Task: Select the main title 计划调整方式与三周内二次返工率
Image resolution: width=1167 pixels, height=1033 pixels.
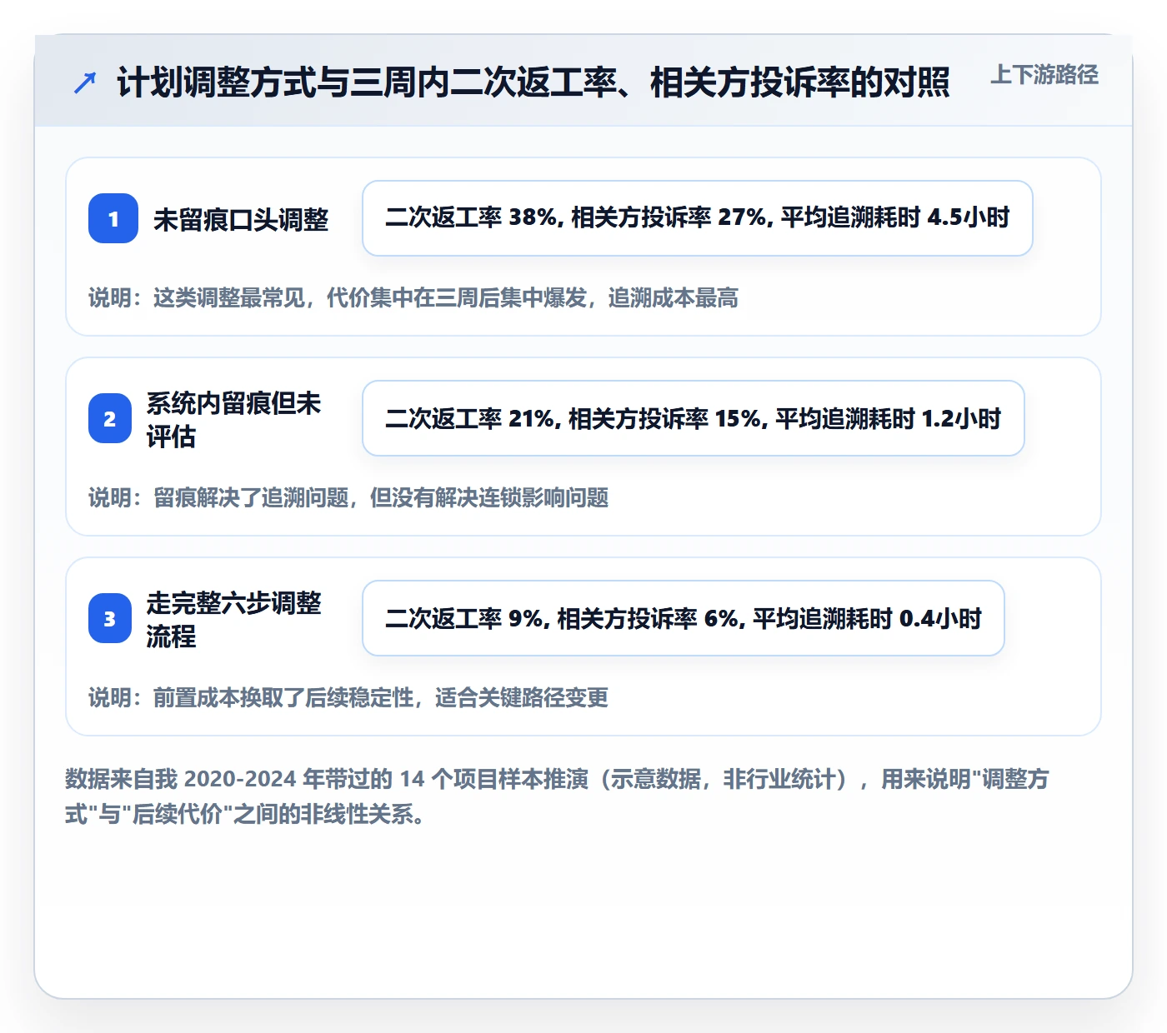Action: (x=533, y=82)
